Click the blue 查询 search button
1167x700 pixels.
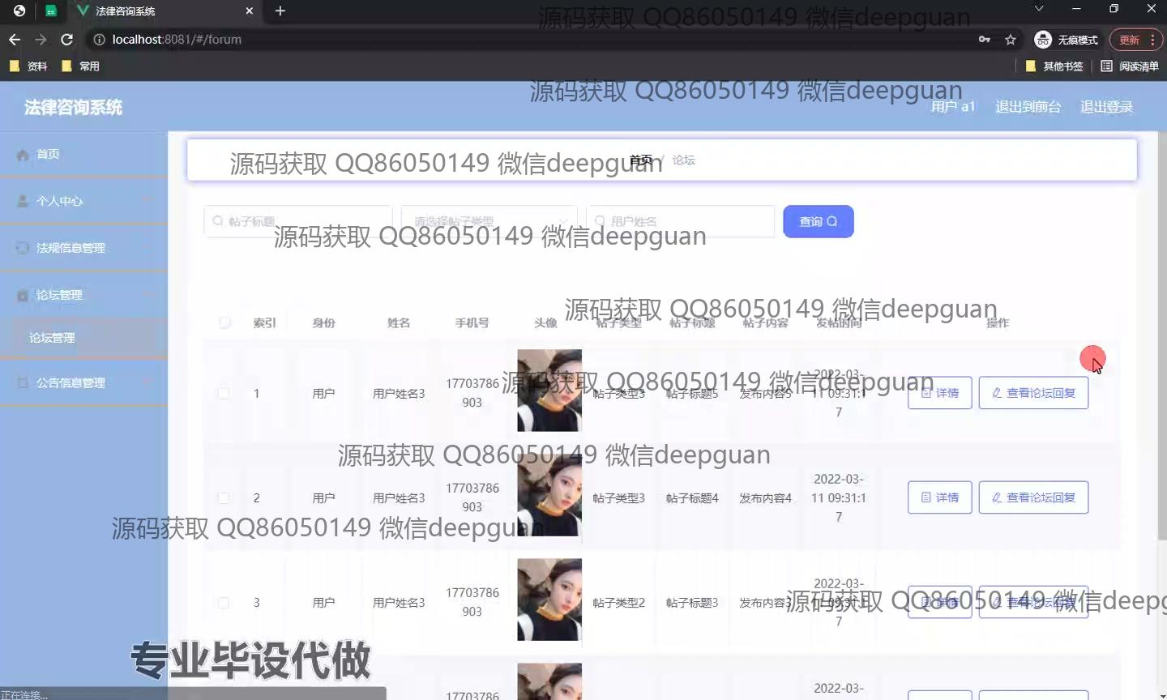click(x=818, y=221)
